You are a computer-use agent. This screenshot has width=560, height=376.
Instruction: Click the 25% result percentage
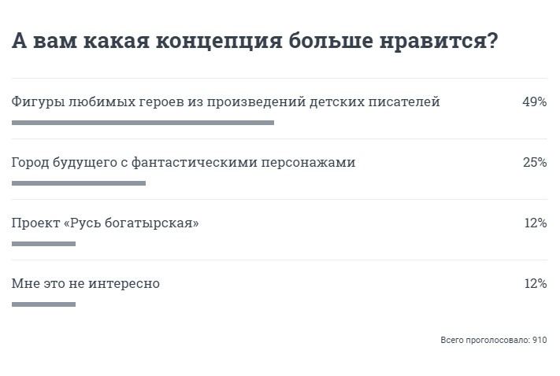point(535,163)
